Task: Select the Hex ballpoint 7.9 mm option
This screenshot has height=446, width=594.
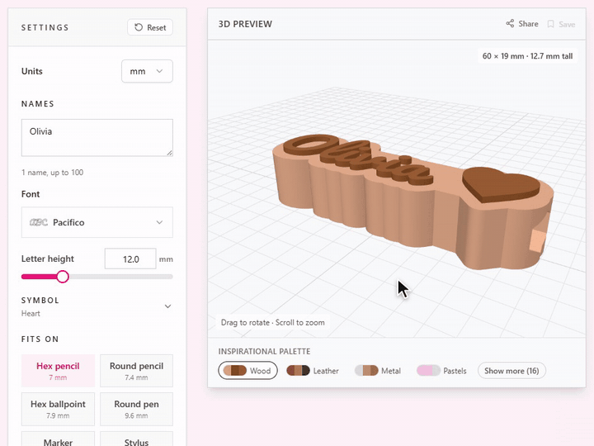Action: tap(58, 409)
